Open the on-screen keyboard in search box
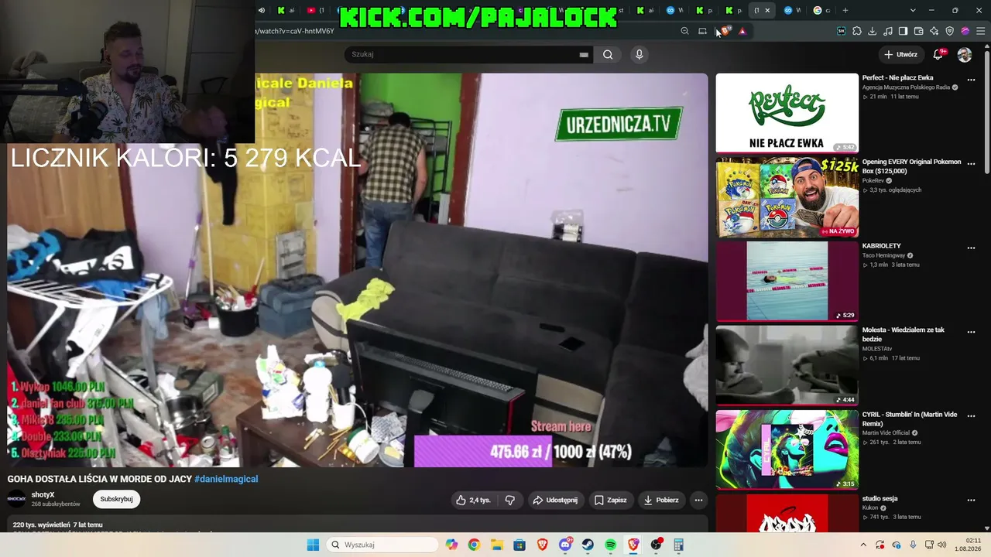 tap(584, 54)
